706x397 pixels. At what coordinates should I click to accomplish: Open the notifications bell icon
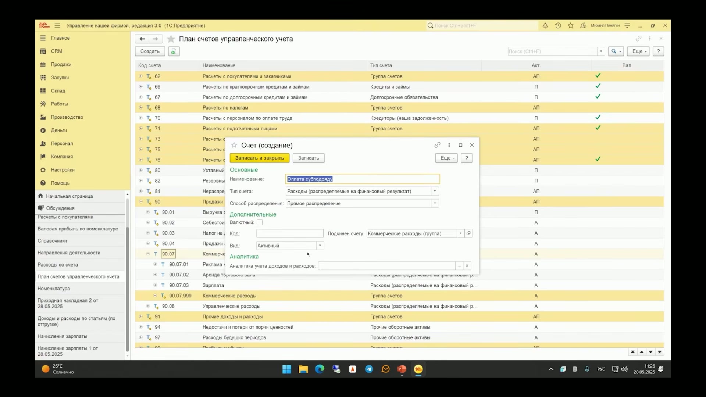pyautogui.click(x=545, y=25)
